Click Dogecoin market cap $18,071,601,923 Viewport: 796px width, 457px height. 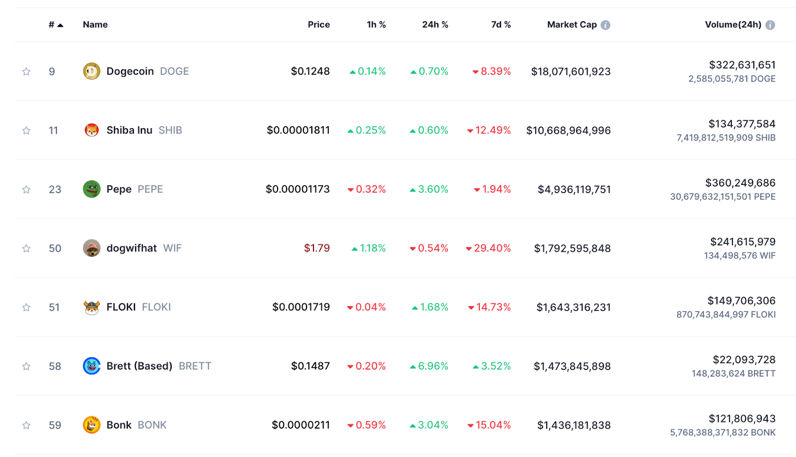[571, 72]
